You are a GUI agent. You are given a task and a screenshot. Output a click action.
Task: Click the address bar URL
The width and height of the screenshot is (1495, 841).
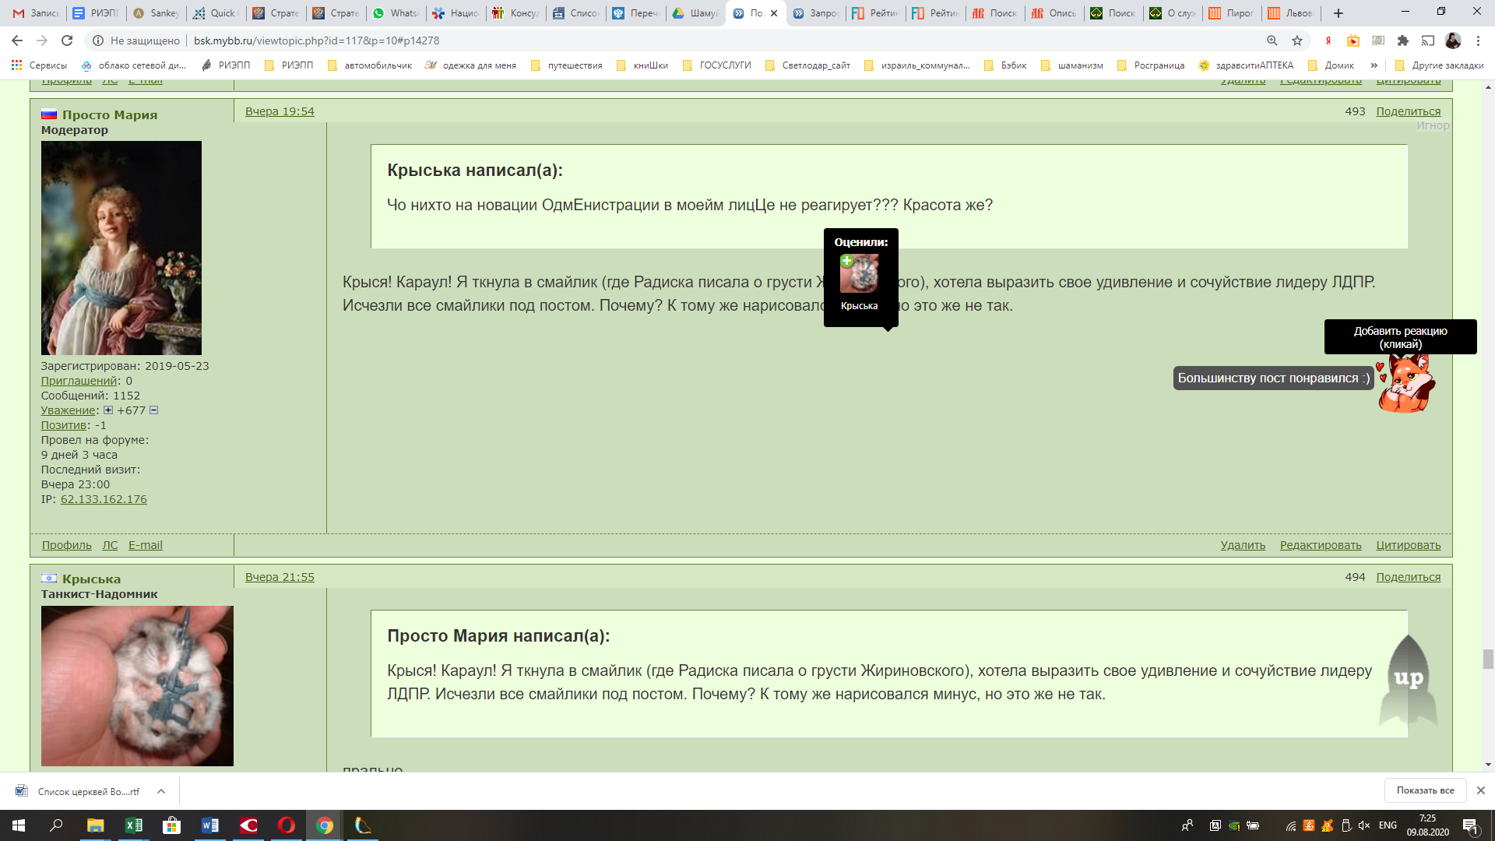pos(316,40)
